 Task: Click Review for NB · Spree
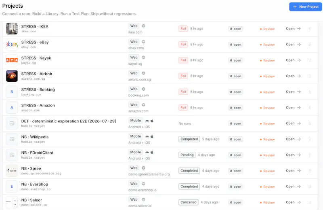(267, 171)
